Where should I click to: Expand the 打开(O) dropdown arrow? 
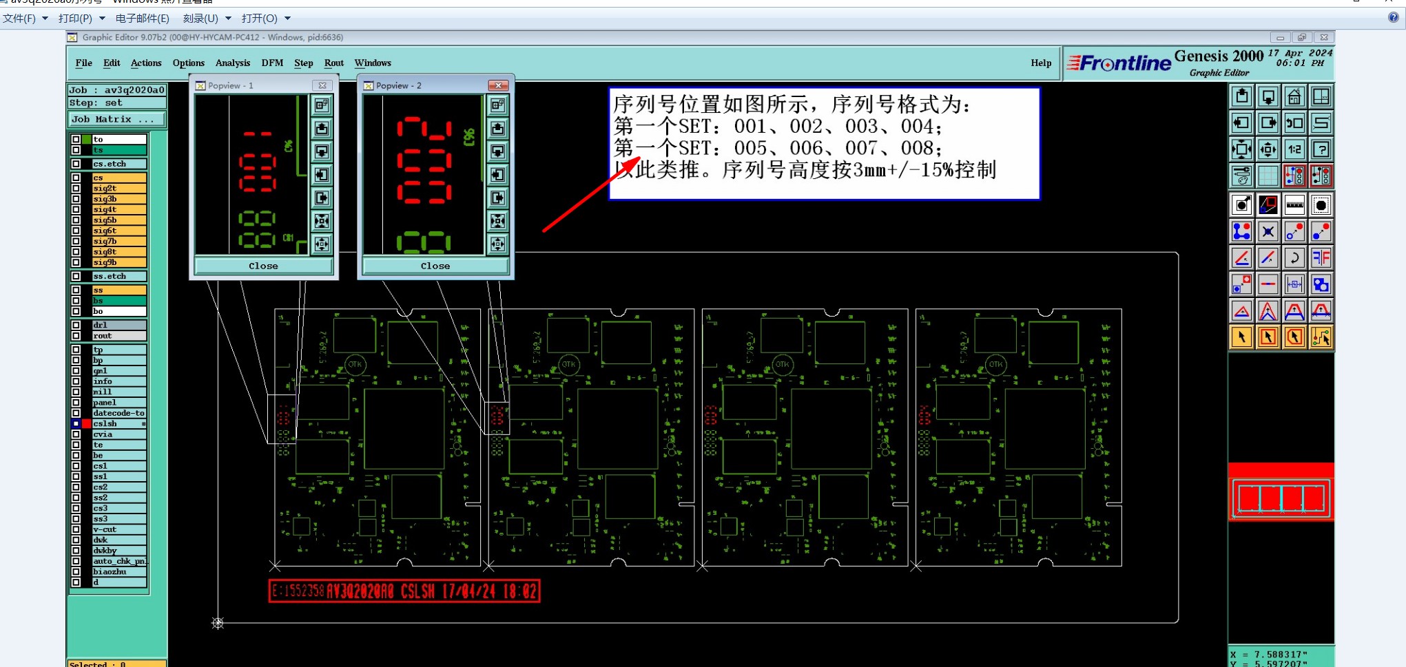[x=288, y=19]
